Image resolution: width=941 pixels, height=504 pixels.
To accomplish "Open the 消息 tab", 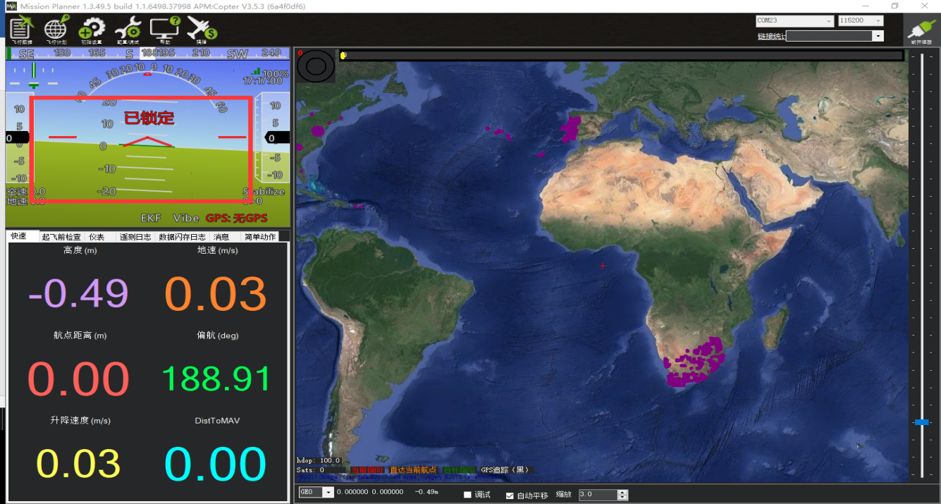I will coord(221,237).
